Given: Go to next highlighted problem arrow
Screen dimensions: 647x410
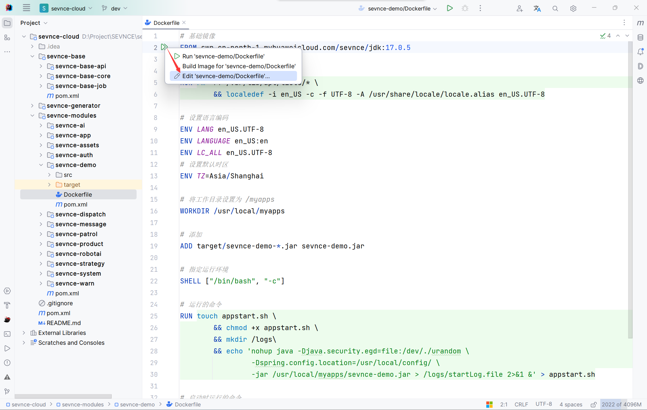Looking at the screenshot, I should (x=627, y=36).
